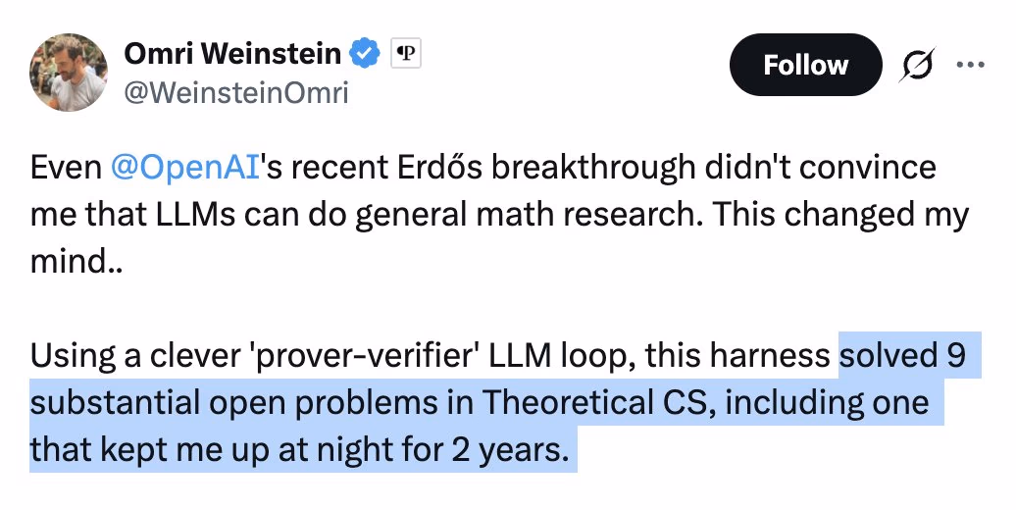Click the word "breakthrough" in the post
Screen dimensions: 1016x510
(593, 167)
